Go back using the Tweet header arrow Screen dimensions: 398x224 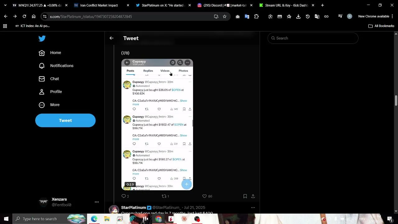point(111,38)
